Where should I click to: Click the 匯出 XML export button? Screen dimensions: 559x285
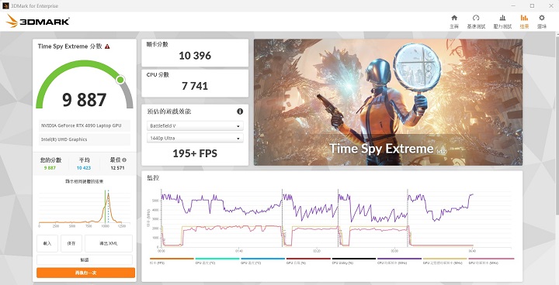pos(109,243)
